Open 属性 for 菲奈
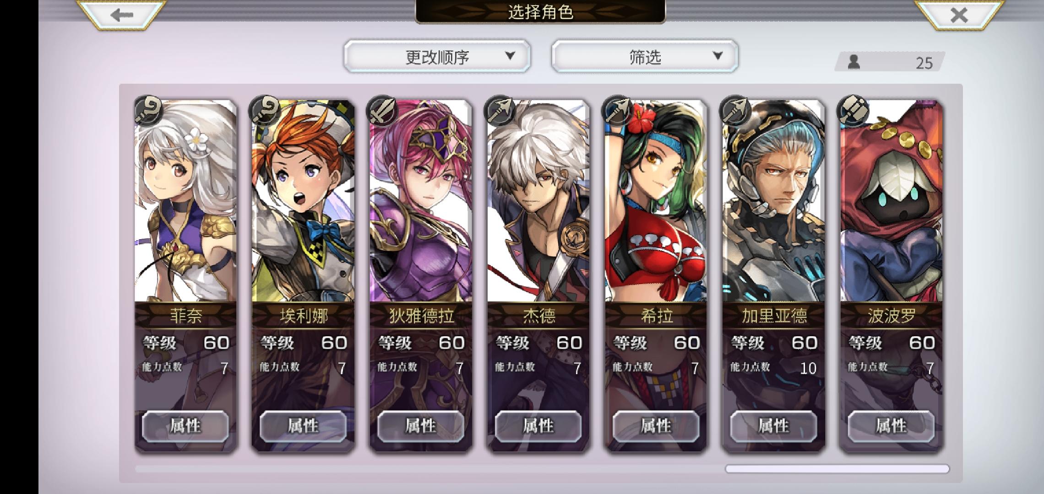This screenshot has width=1044, height=494. pos(185,426)
